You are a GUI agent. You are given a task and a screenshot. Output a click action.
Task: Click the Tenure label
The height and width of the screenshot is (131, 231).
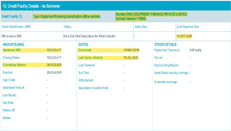158,57
